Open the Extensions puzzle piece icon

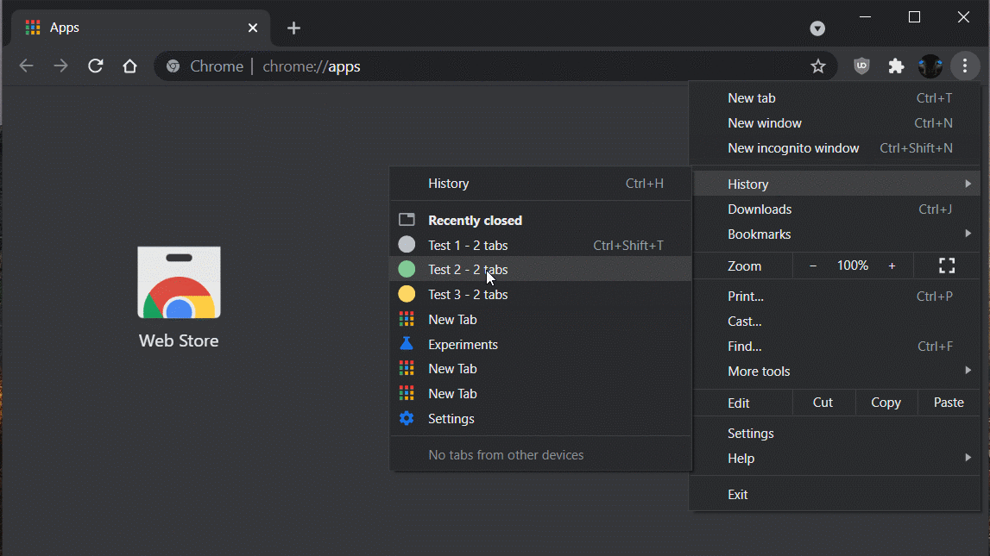coord(896,66)
